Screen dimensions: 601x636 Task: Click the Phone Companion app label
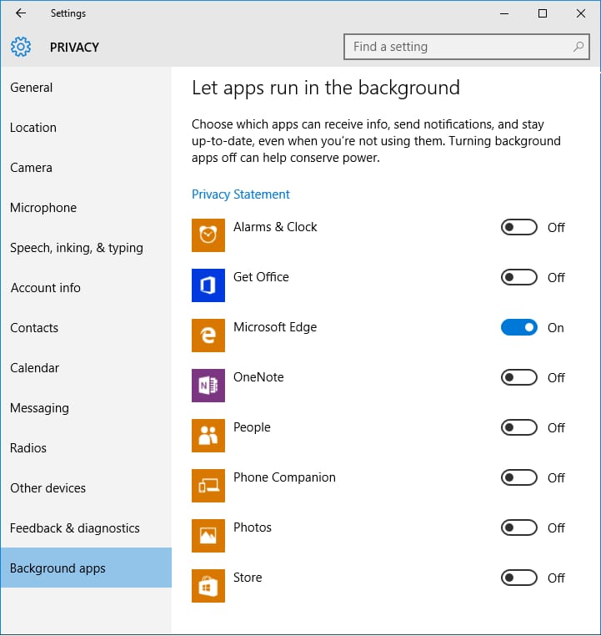point(284,477)
